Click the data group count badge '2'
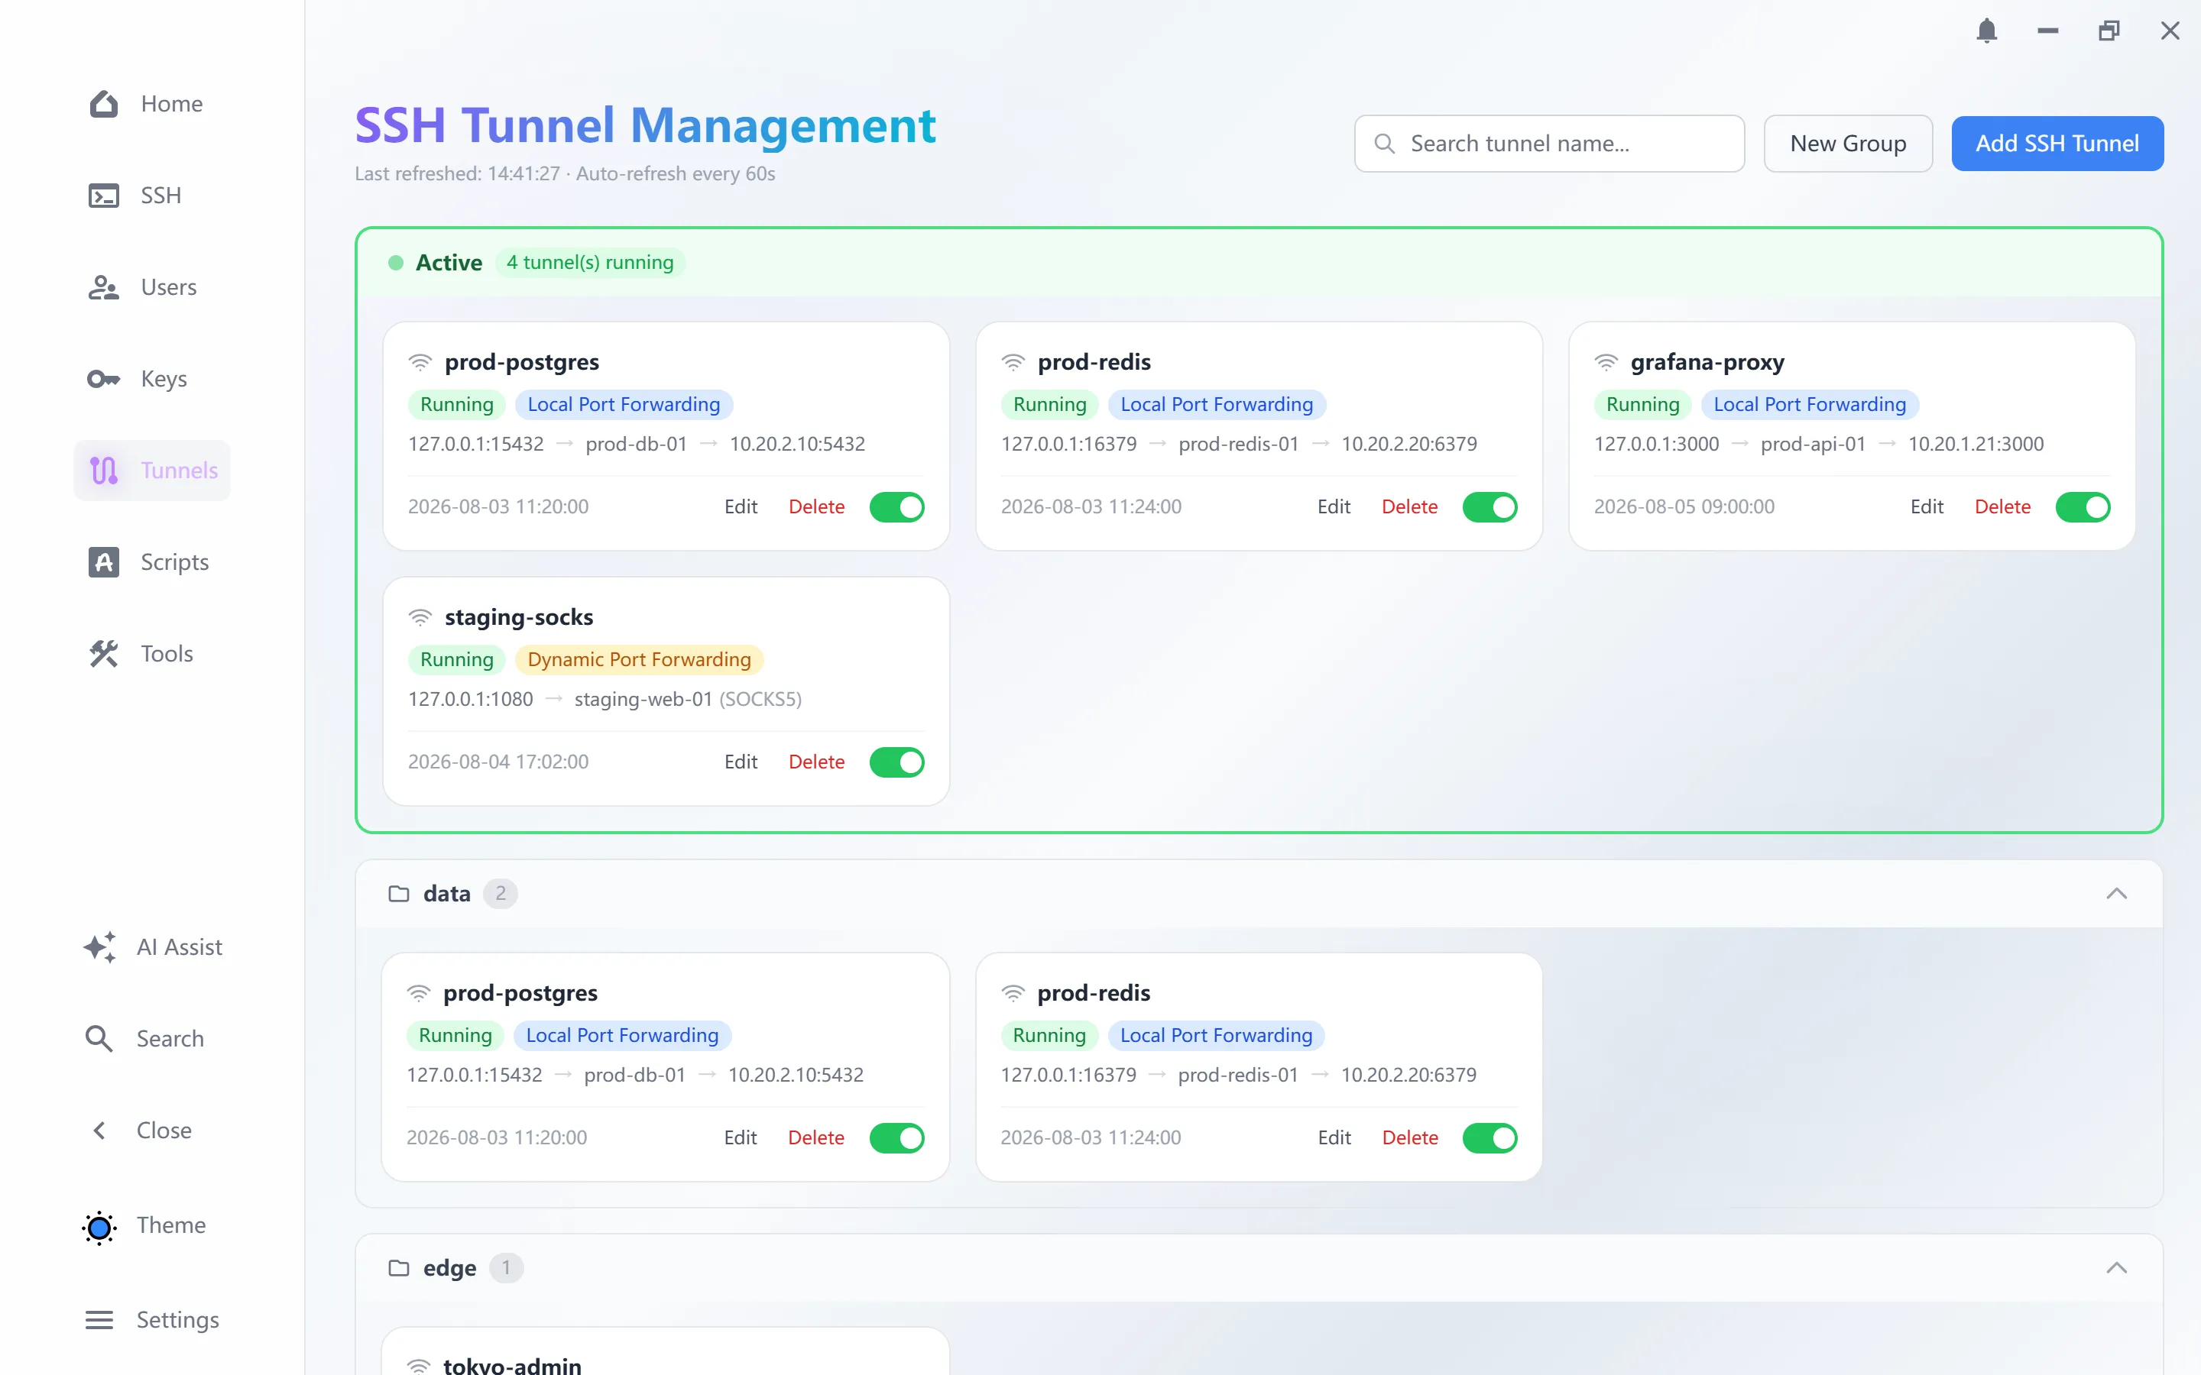Image resolution: width=2201 pixels, height=1375 pixels. pos(501,894)
